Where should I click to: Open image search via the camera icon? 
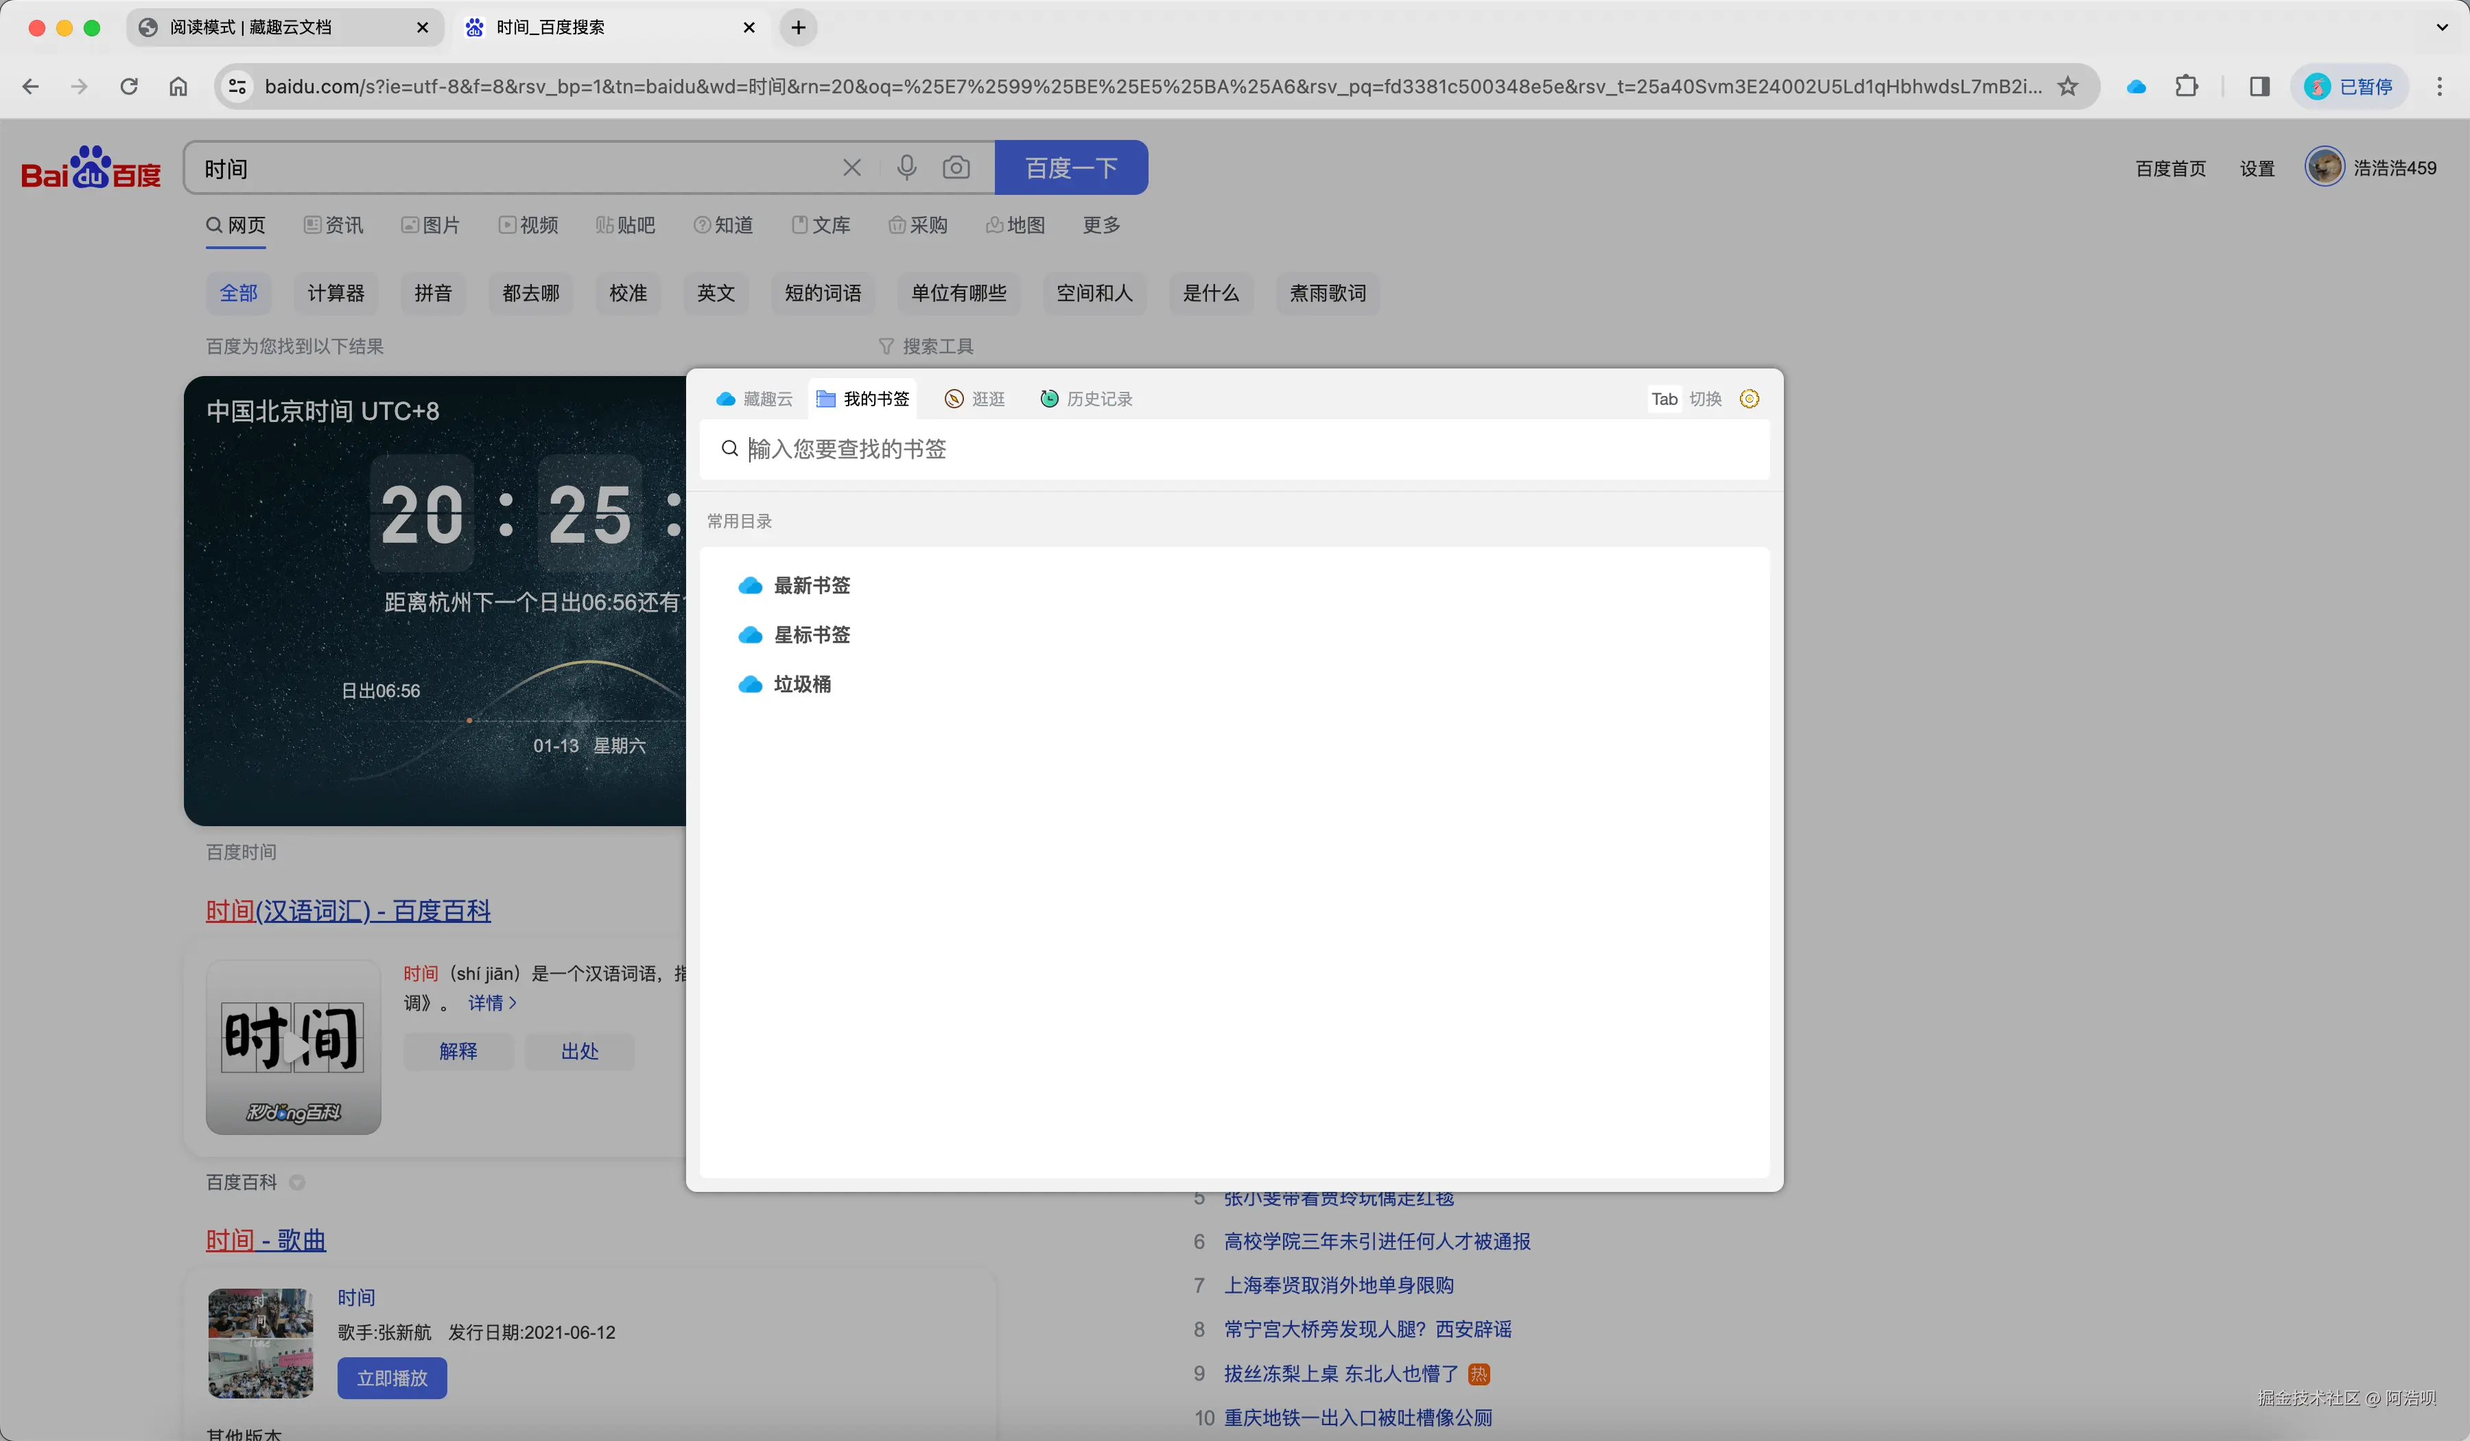pos(958,167)
